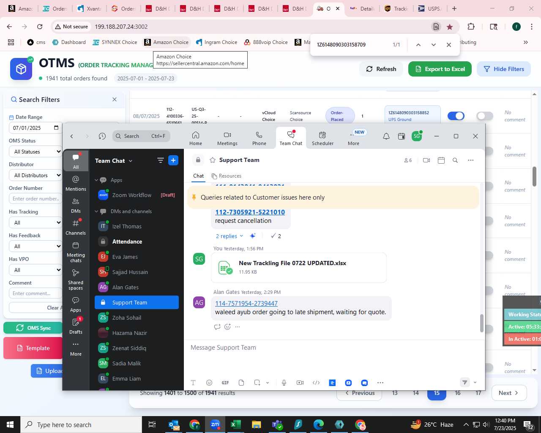Insert a code snippet in the composer
This screenshot has width=541, height=433.
coord(316,383)
